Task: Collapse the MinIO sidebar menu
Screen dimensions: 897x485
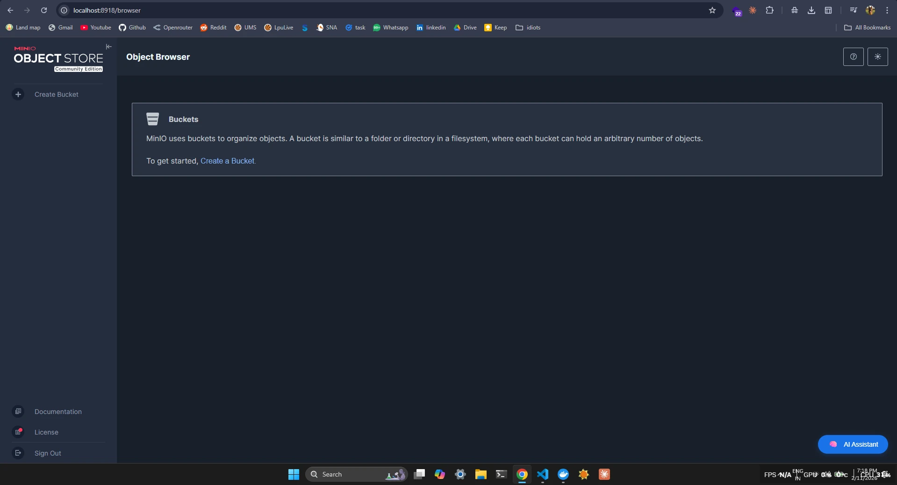Action: 108,47
